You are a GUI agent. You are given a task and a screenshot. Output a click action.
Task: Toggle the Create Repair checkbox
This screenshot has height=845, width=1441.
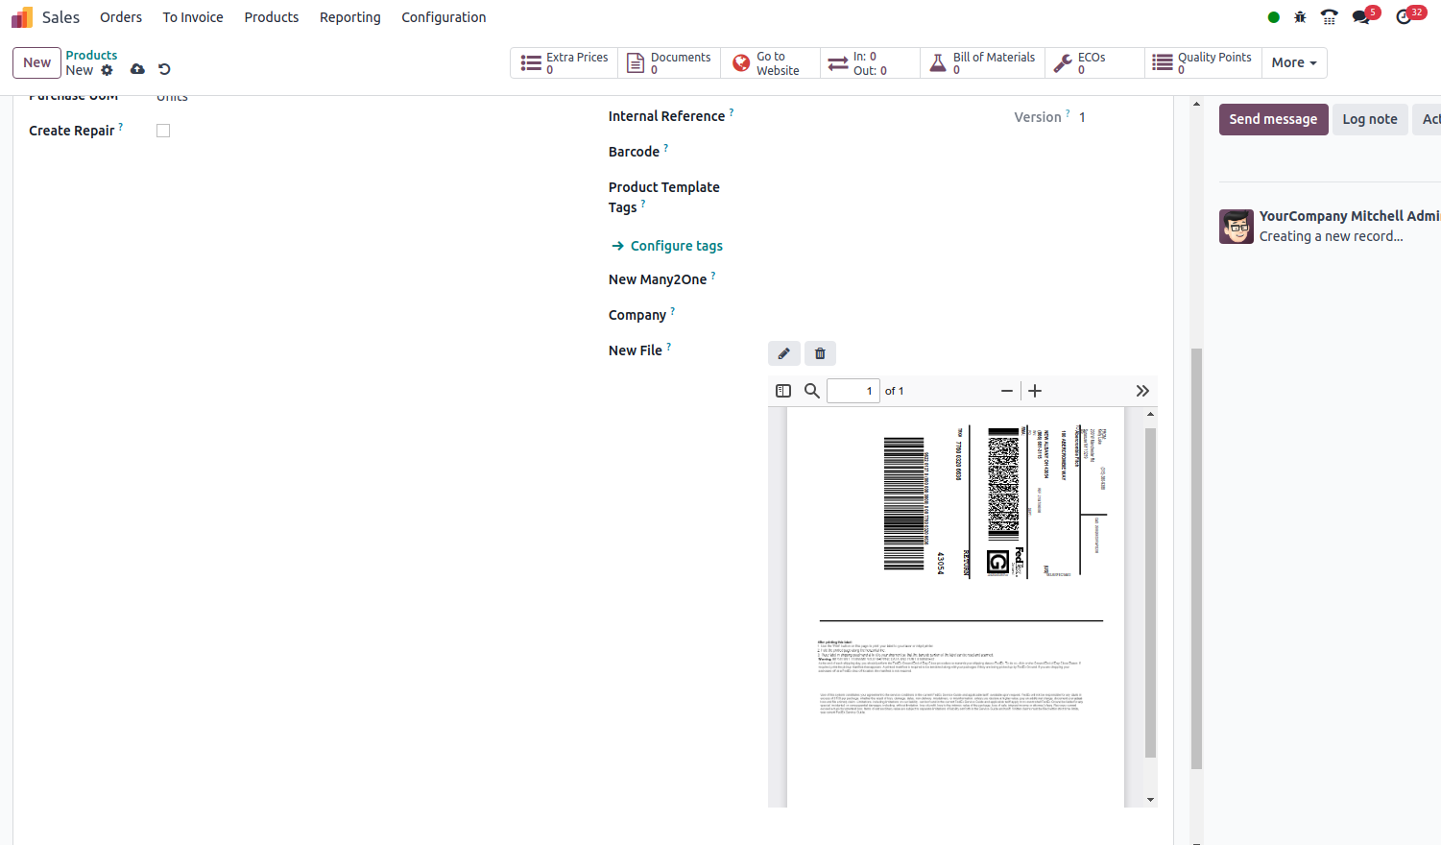tap(163, 131)
